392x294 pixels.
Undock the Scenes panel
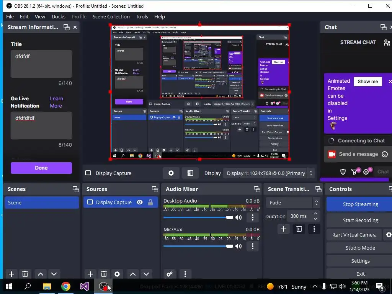(75, 189)
